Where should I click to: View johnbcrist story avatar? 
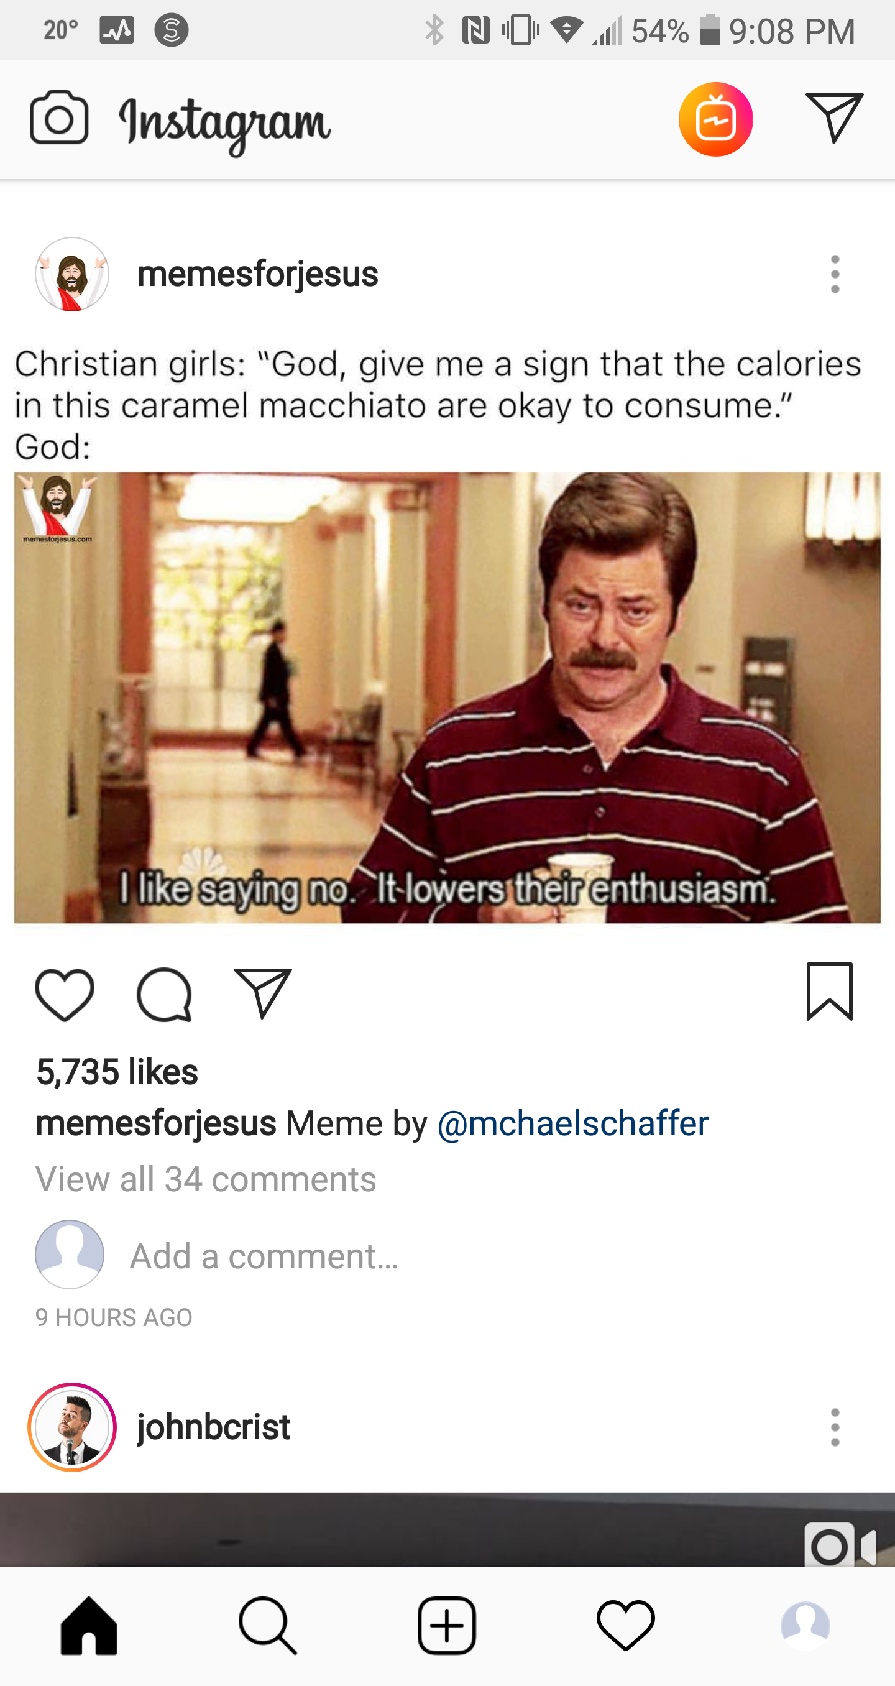pos(72,1427)
